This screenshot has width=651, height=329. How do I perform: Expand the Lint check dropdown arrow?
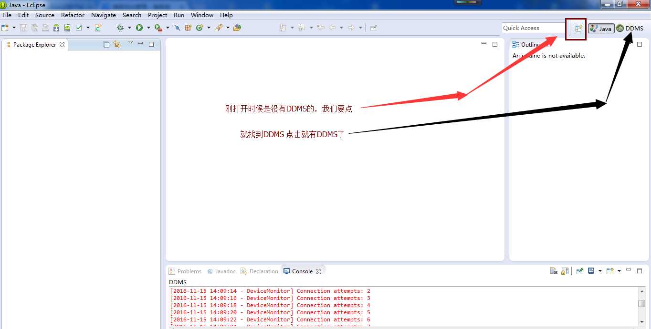tap(88, 28)
